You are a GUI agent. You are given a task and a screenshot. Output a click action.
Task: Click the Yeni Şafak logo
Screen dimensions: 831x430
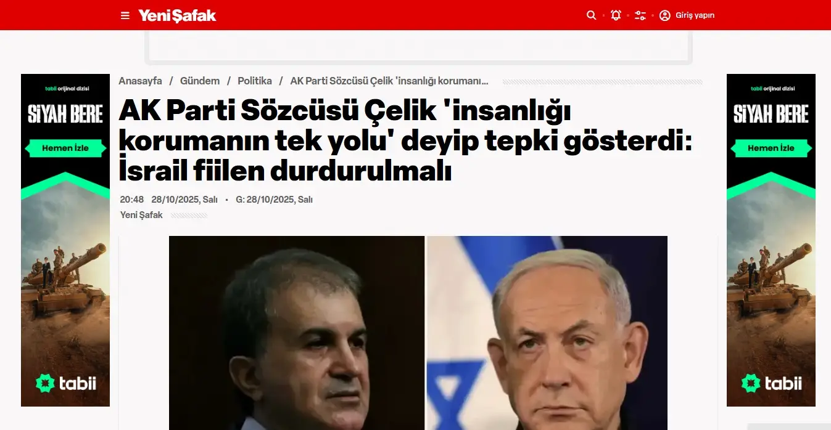click(177, 15)
